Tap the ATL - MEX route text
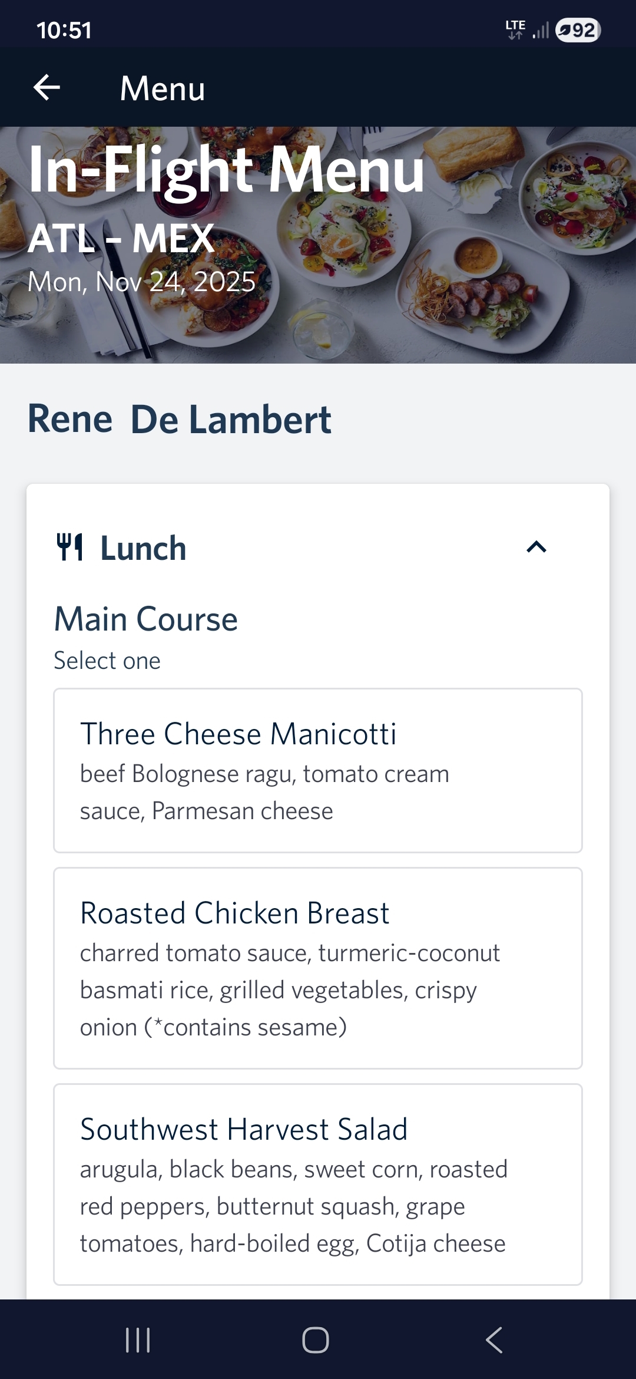This screenshot has width=636, height=1379. click(121, 239)
